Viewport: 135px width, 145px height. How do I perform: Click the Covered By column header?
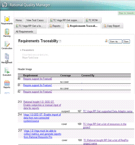click(88, 75)
